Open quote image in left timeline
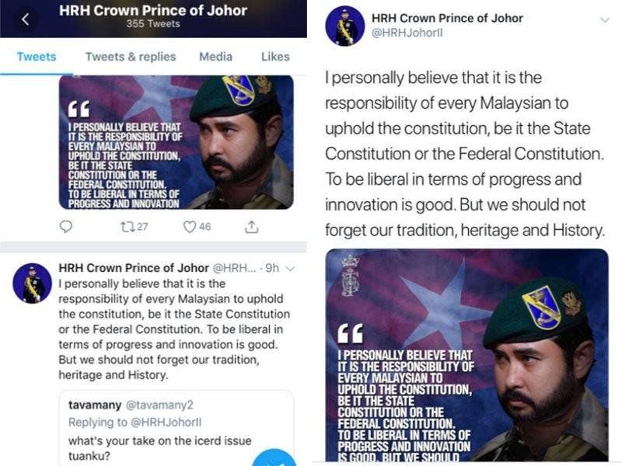Screen dimensions: 622x466 coord(176,142)
